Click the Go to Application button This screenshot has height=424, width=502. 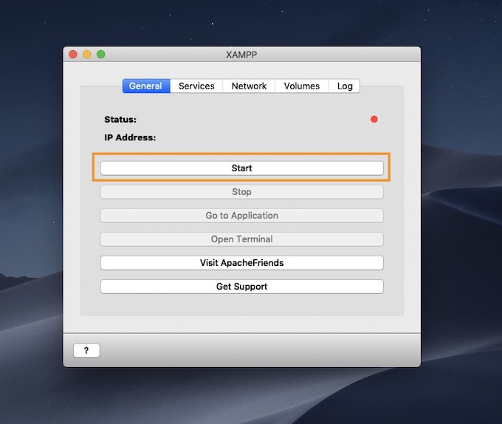pos(241,216)
